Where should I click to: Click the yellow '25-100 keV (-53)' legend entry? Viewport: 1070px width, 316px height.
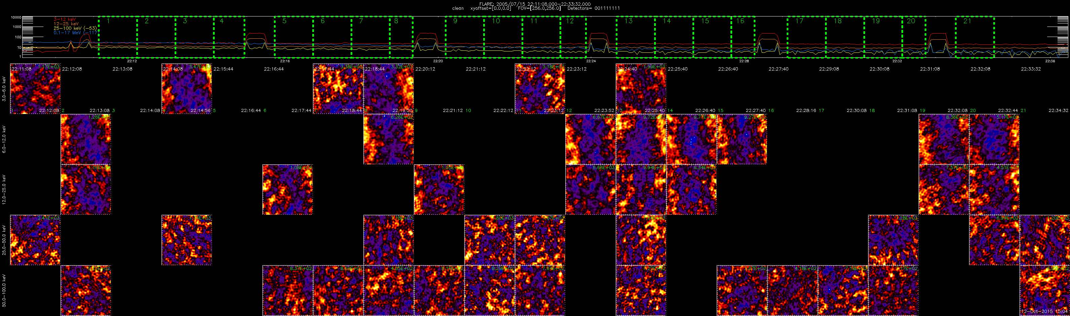pyautogui.click(x=75, y=28)
